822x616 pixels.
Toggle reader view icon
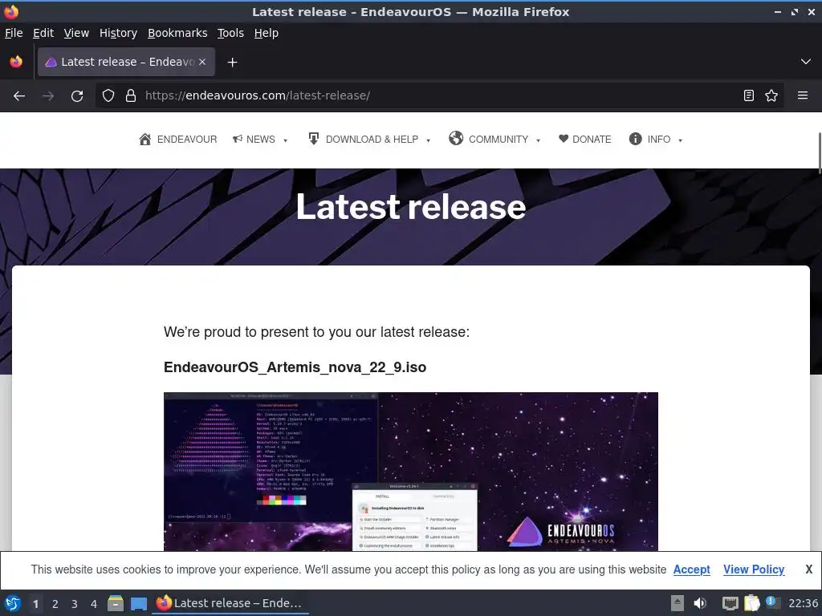coord(749,96)
